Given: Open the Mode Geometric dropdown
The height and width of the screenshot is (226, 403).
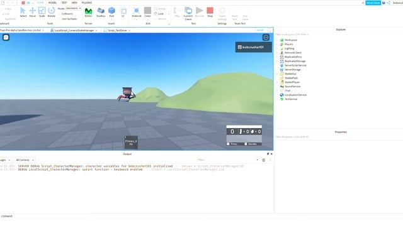Looking at the screenshot, I should point(74,8).
